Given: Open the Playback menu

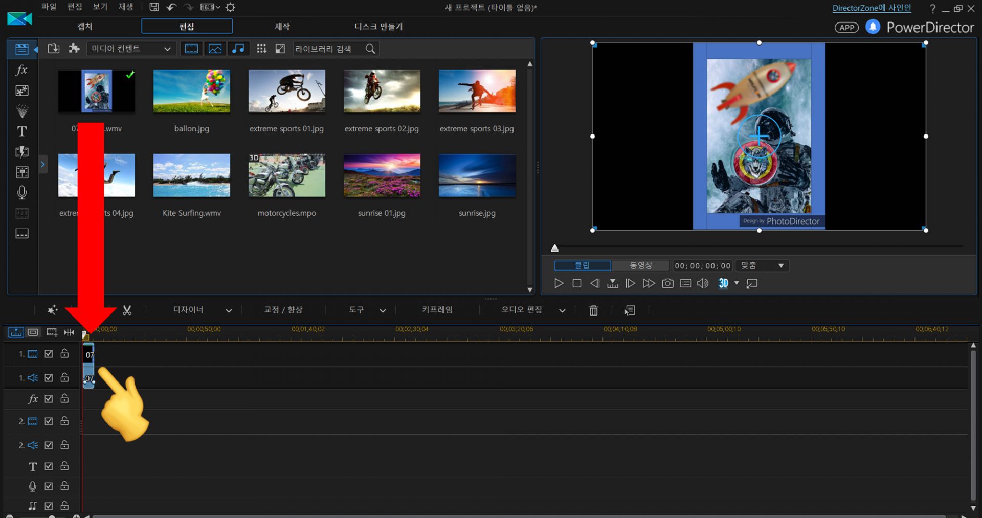Looking at the screenshot, I should click(126, 7).
